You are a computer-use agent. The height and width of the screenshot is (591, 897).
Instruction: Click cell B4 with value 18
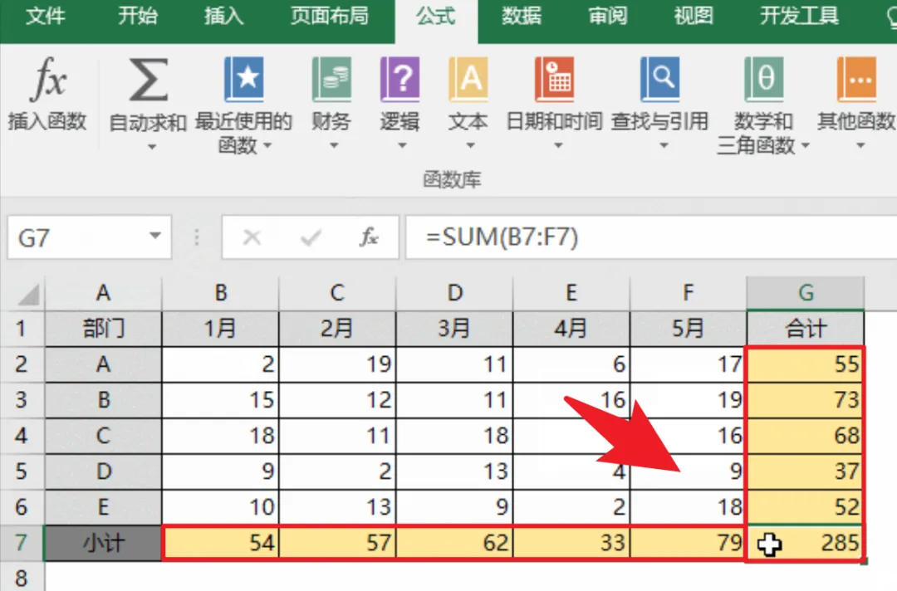pyautogui.click(x=221, y=436)
